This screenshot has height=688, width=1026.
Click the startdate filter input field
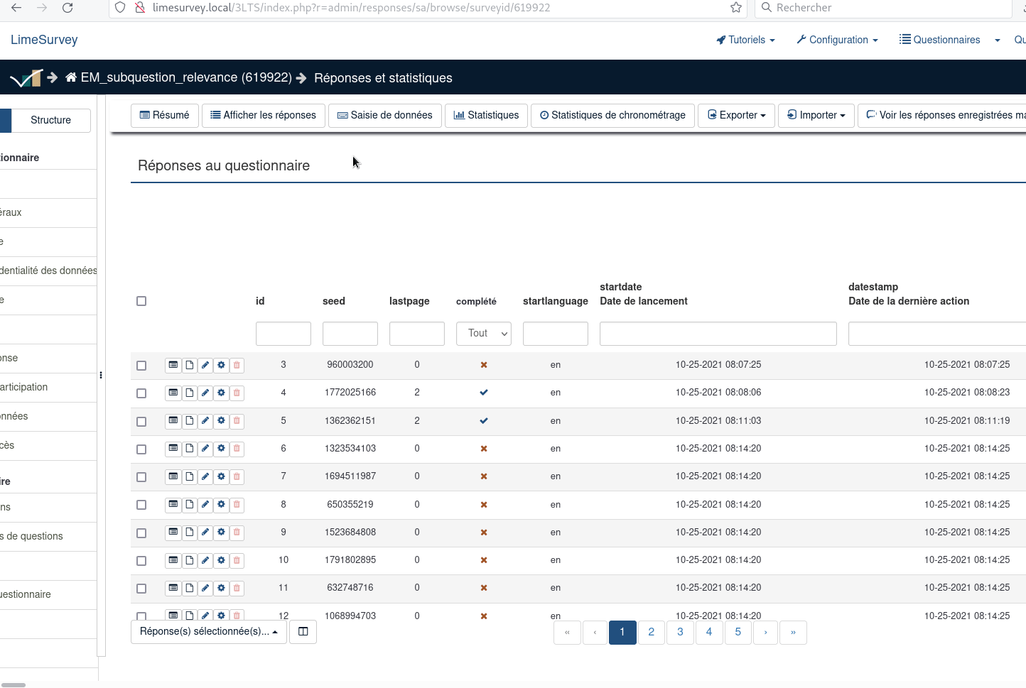click(x=718, y=334)
